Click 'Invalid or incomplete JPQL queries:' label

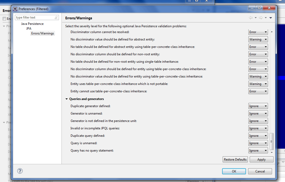[95, 128]
